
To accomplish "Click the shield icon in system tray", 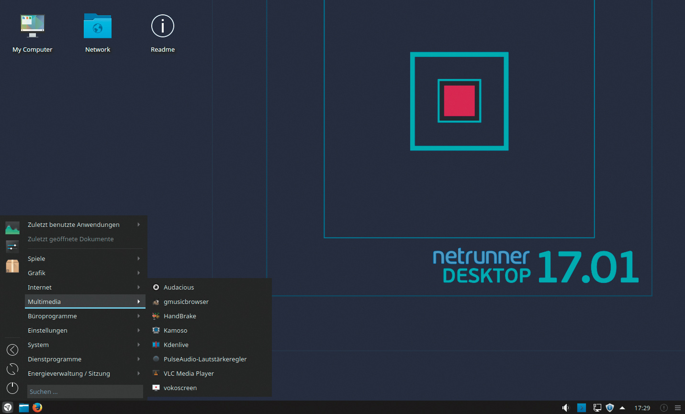I will 609,408.
